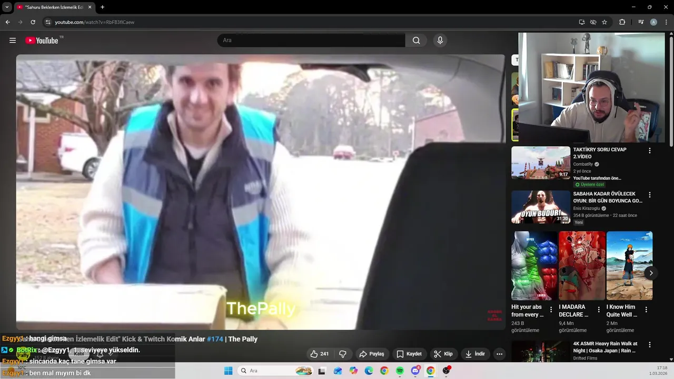Open options for 'Hit your abs' short

pyautogui.click(x=551, y=310)
